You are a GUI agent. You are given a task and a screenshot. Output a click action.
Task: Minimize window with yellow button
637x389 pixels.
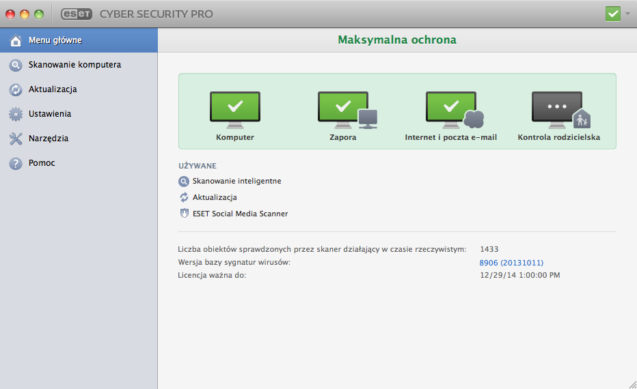point(25,14)
